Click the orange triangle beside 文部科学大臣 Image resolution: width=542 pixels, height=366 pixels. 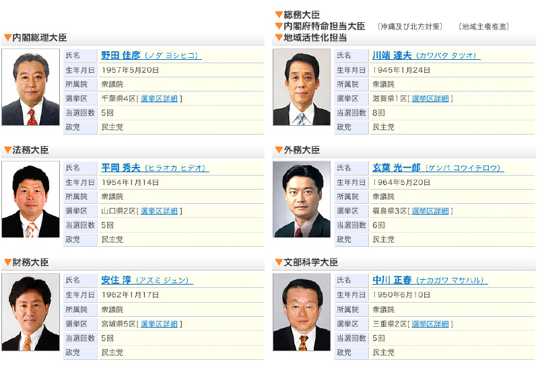coord(279,262)
